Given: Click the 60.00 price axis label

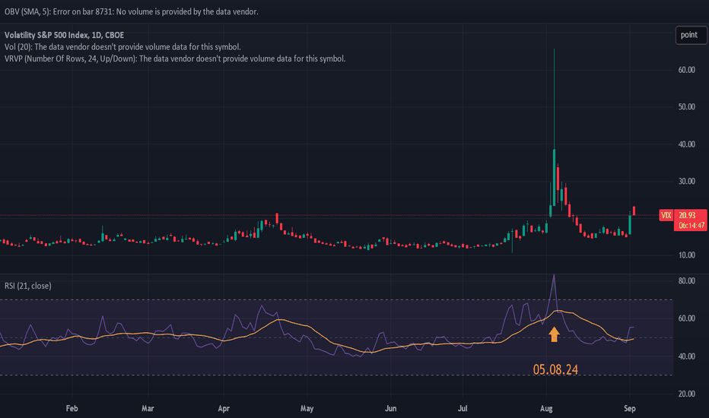Looking at the screenshot, I should pos(686,70).
